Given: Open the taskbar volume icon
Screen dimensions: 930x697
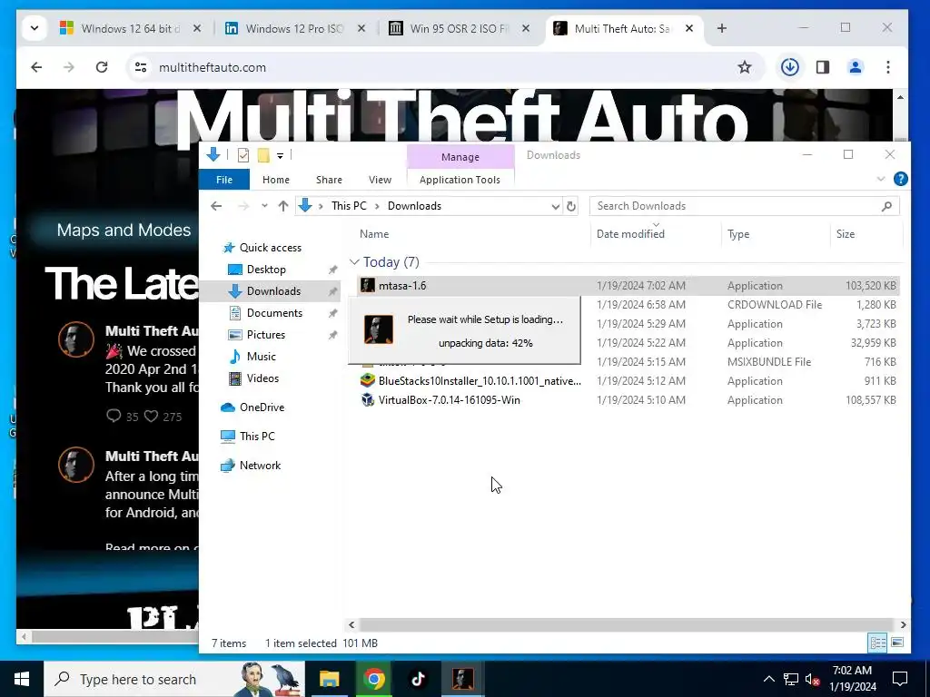Looking at the screenshot, I should 812,679.
